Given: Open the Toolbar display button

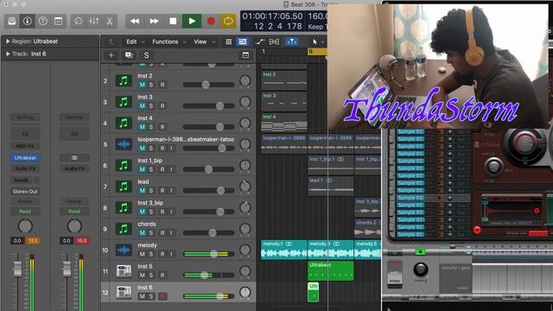Looking at the screenshot, I should click(58, 21).
